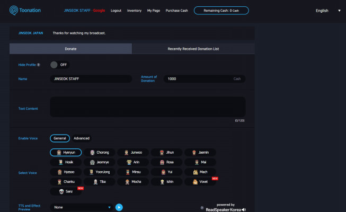The image size is (346, 212).
Task: Click the Hide Profile help icon
Action: click(39, 65)
